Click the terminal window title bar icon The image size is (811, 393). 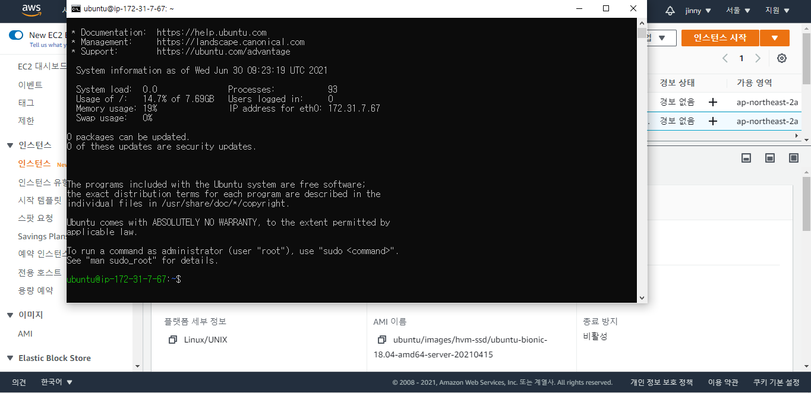(75, 8)
